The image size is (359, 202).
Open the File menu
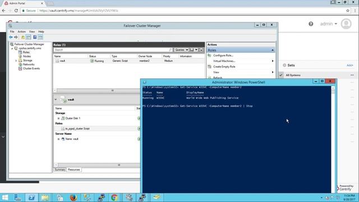pos(12,31)
